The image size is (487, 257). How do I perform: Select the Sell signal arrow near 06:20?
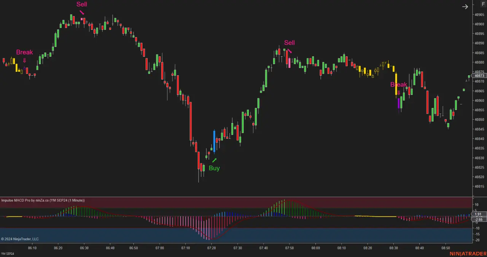coord(82,13)
